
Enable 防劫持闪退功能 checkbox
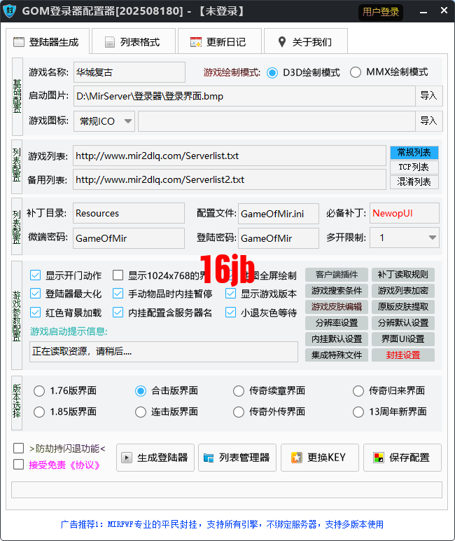18,448
